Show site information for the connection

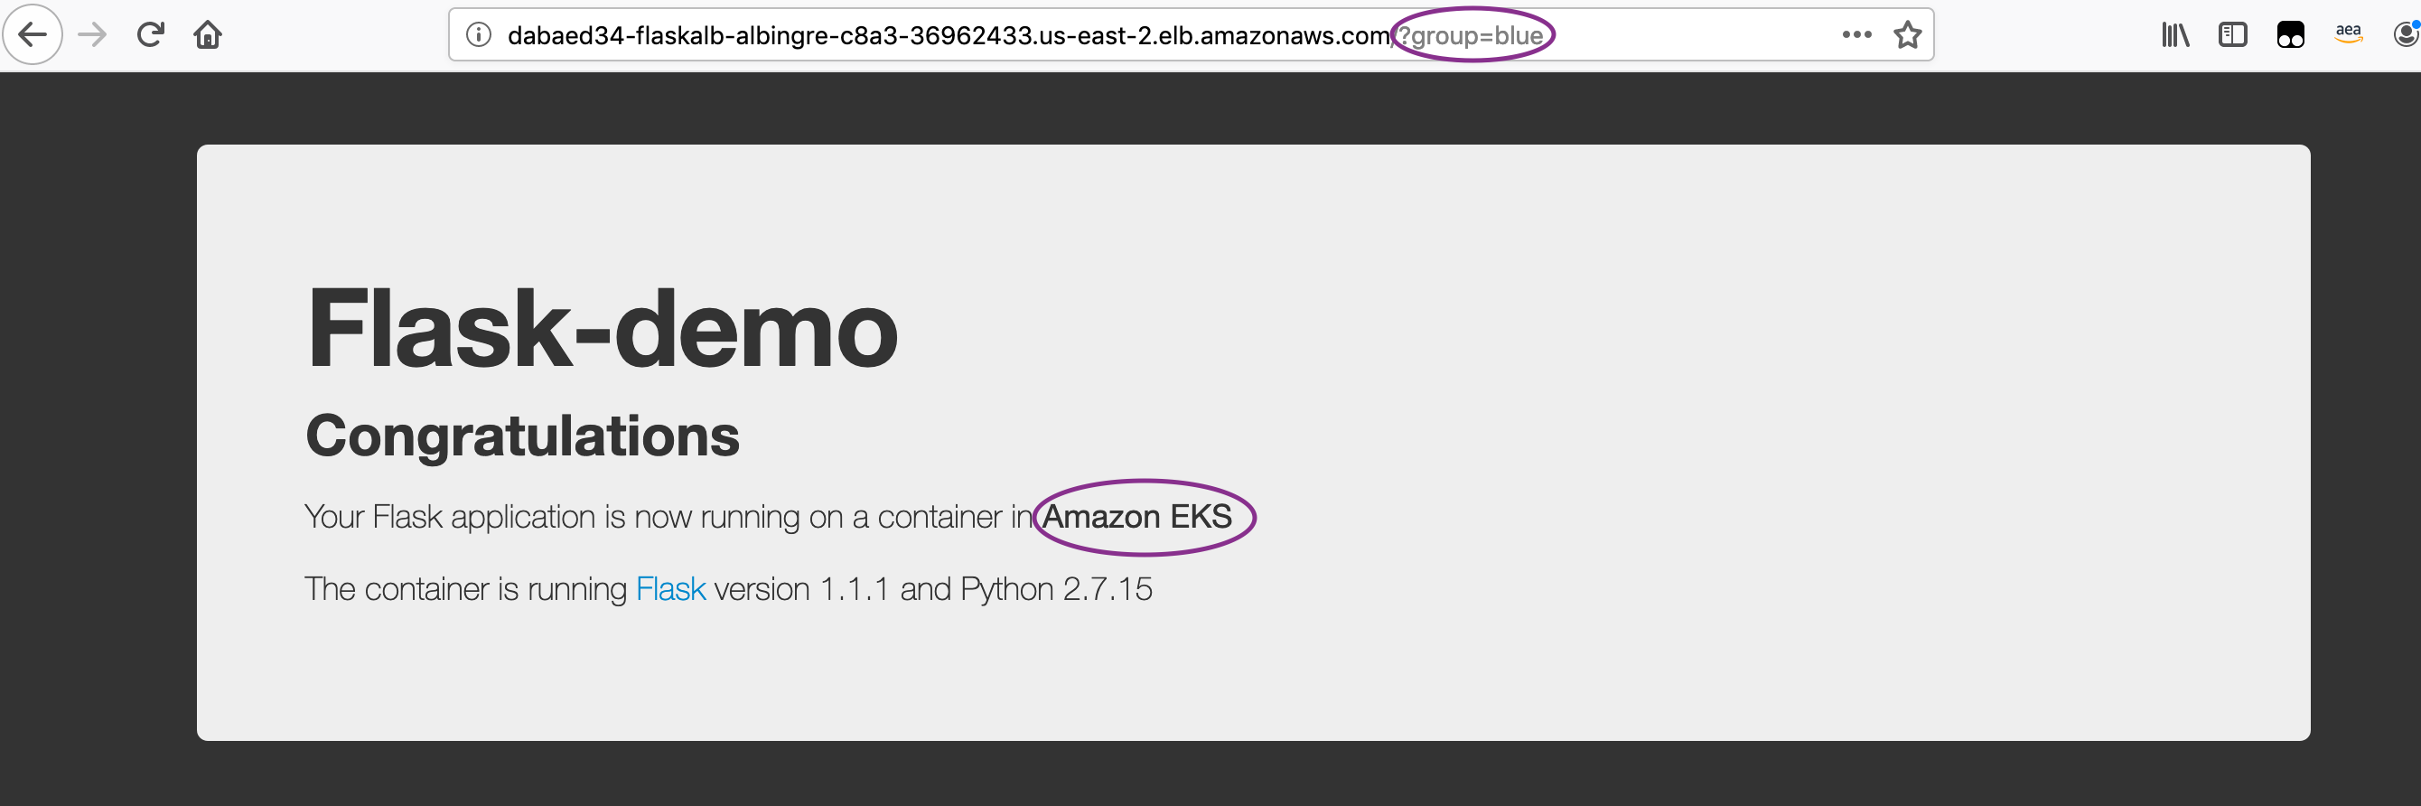[x=479, y=35]
